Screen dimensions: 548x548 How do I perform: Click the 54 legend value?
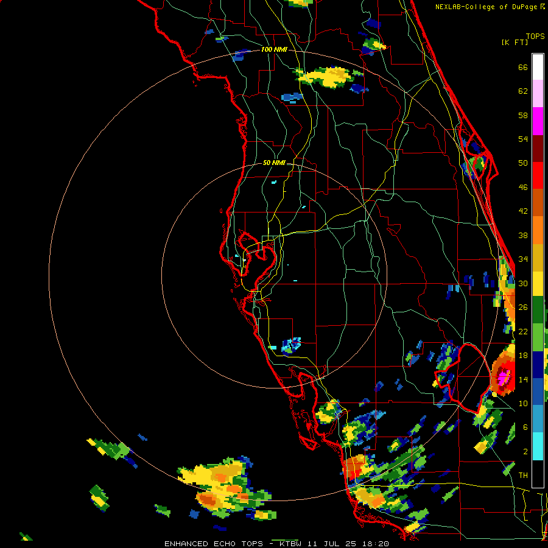[x=523, y=139]
